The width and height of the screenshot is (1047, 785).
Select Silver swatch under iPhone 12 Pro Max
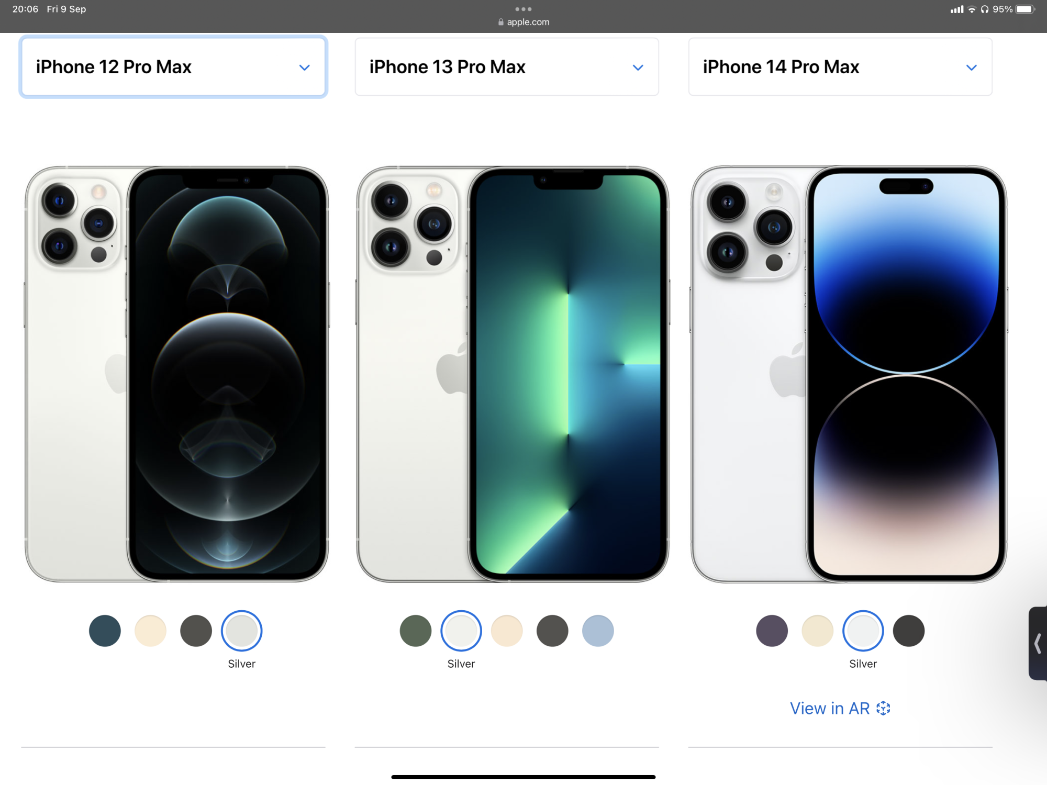coord(241,631)
